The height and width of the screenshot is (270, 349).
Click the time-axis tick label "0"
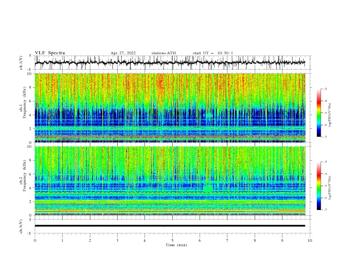(35, 240)
